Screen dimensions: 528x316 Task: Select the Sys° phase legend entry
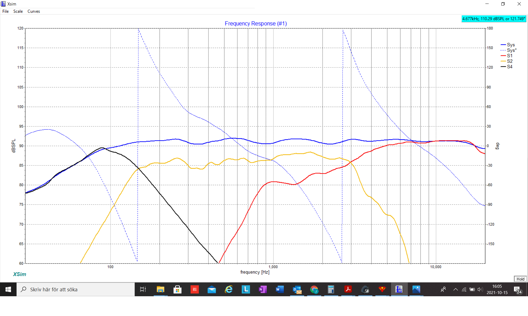tap(508, 50)
